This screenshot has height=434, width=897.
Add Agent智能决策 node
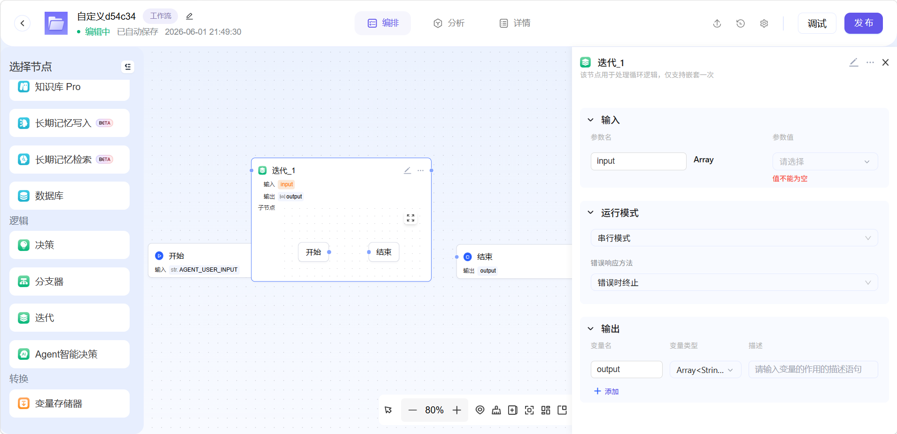click(70, 354)
